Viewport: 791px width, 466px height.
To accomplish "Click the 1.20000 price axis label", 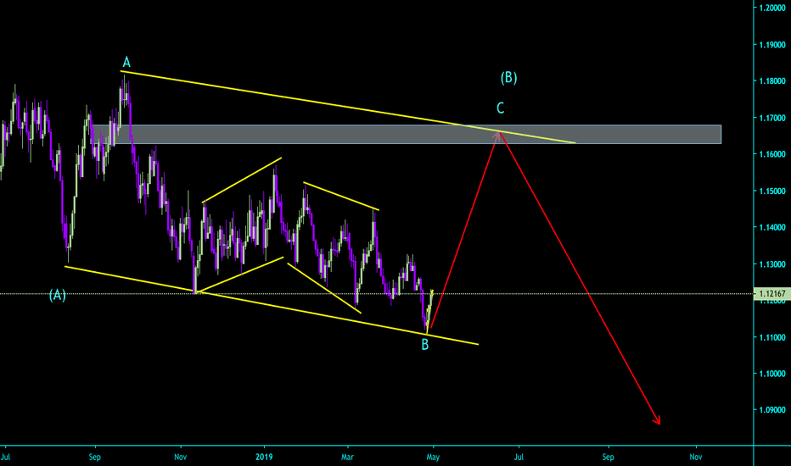I will pyautogui.click(x=772, y=8).
